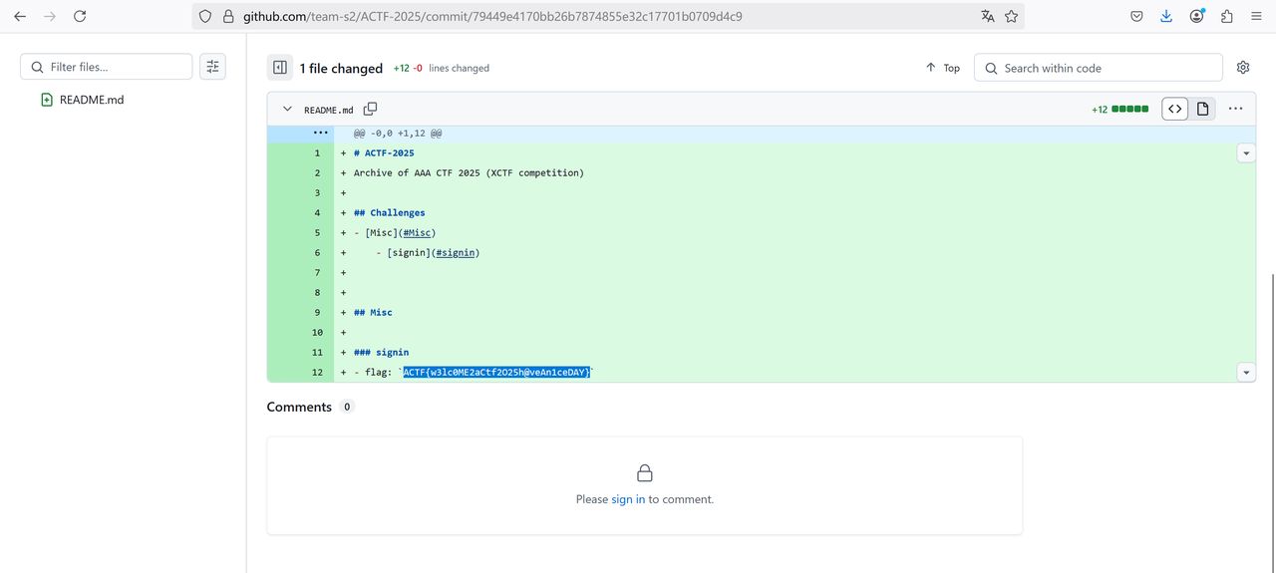The width and height of the screenshot is (1276, 573).
Task: Open diff view settings gear
Action: (x=1243, y=68)
